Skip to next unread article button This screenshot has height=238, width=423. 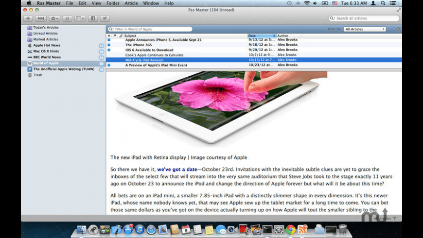pos(41,18)
